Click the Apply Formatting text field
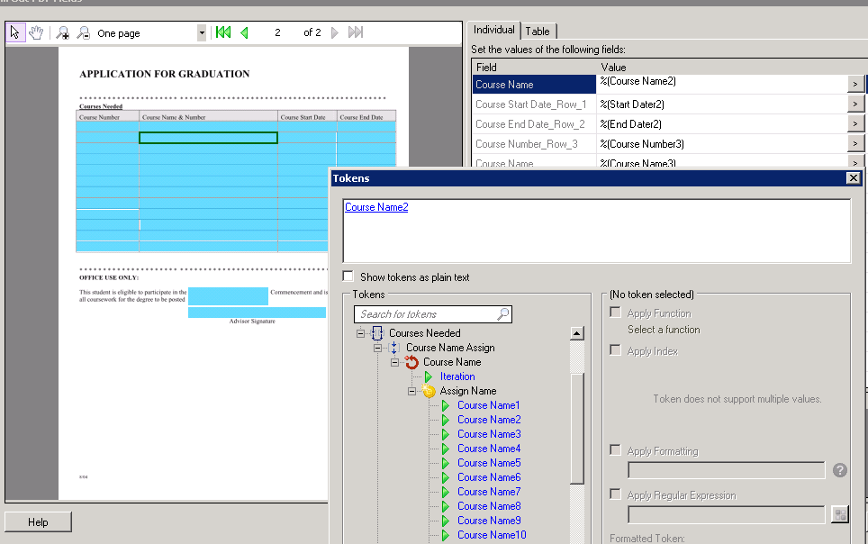 727,470
